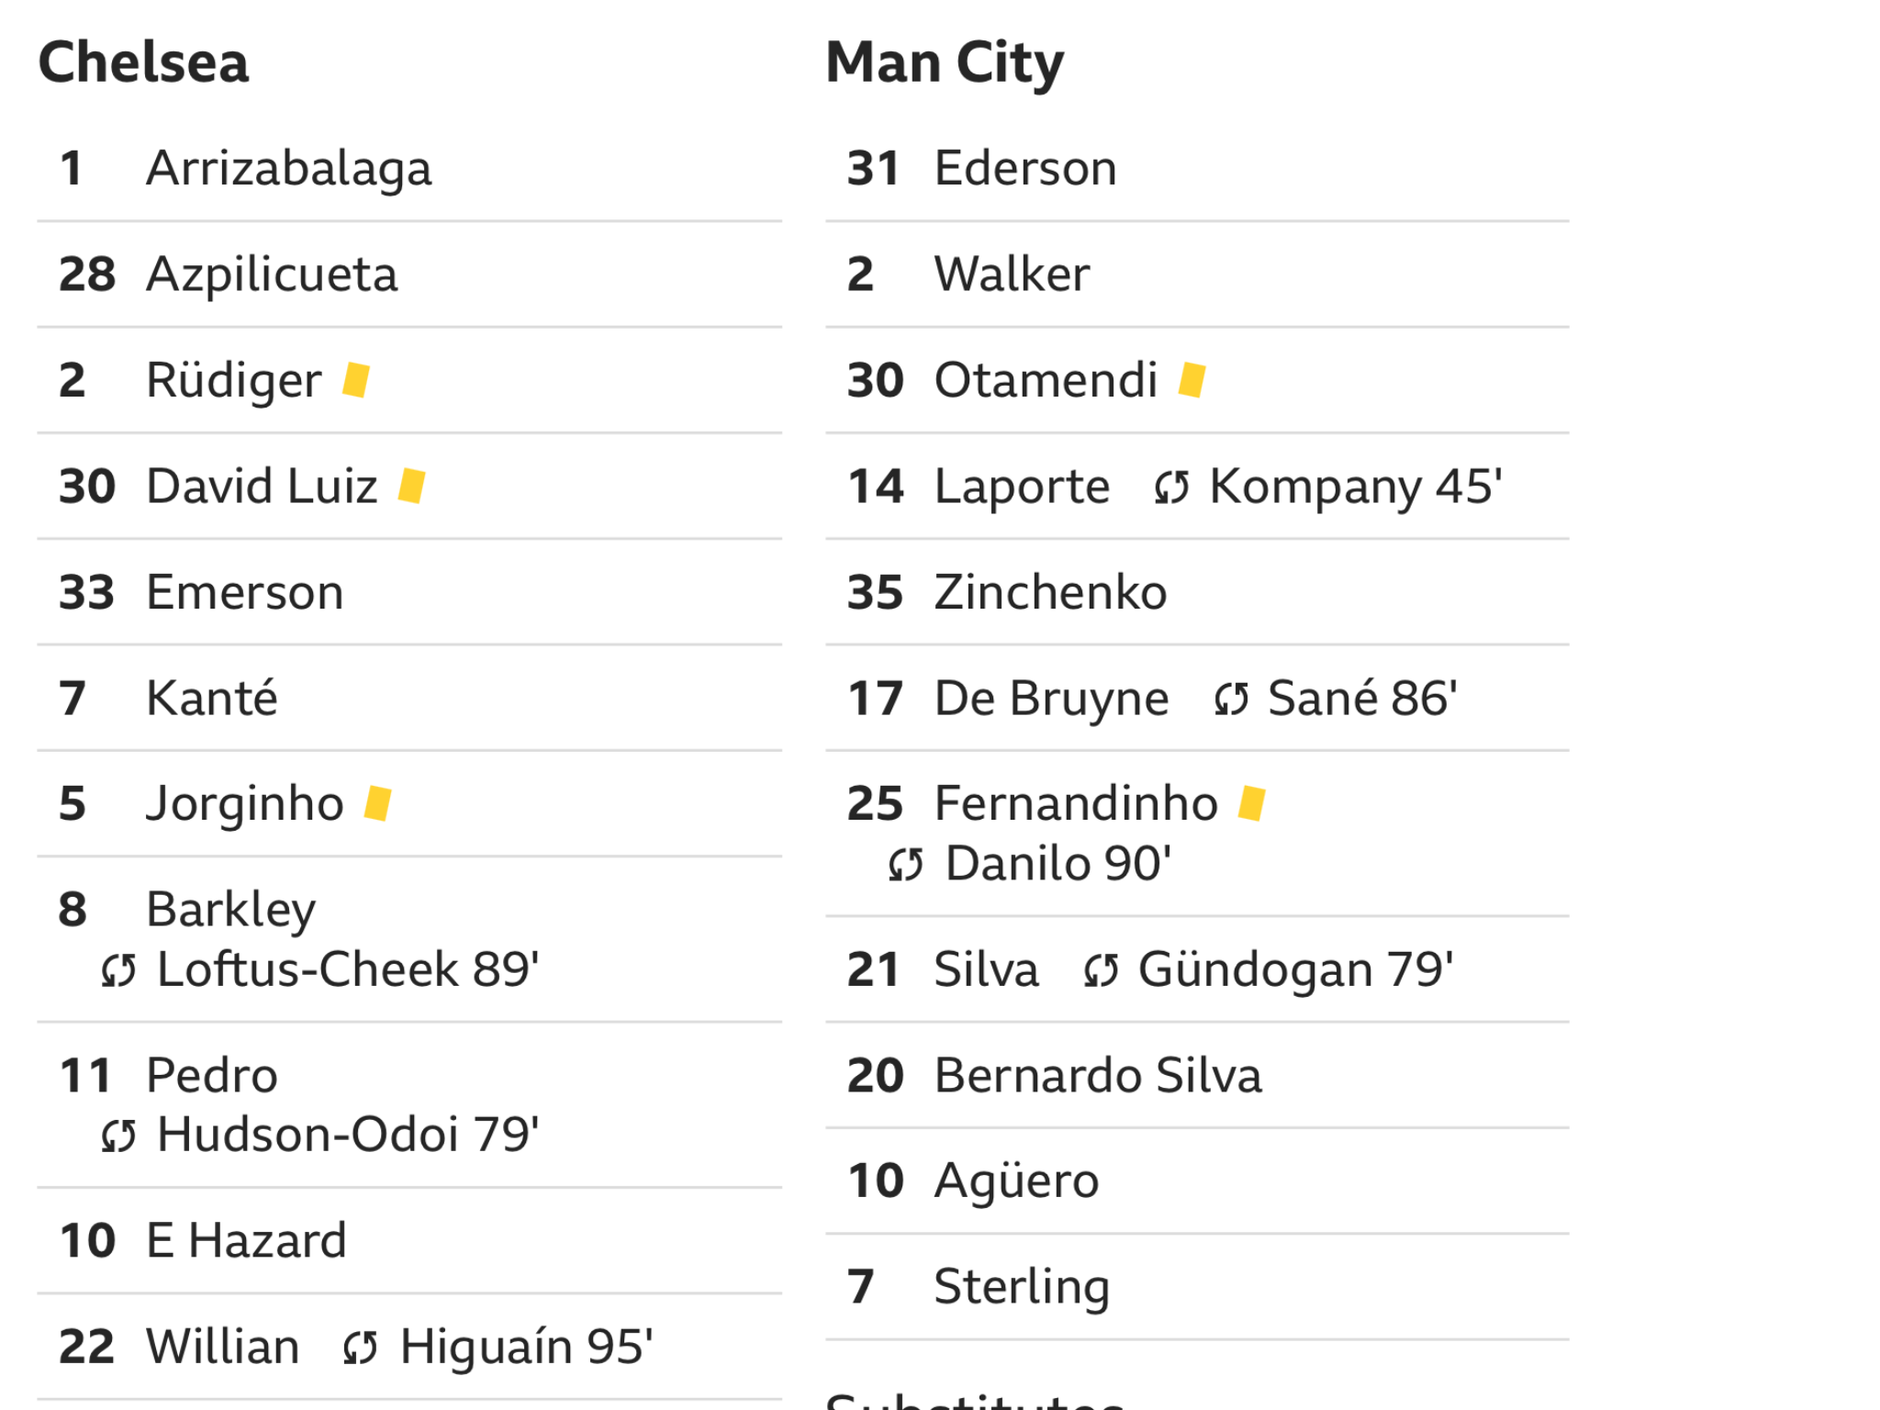Click the yellow card icon beside Otamendi
This screenshot has height=1410, width=1880.
(x=1192, y=380)
